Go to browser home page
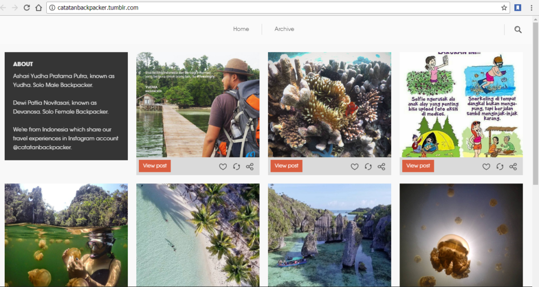The image size is (539, 287). point(38,8)
